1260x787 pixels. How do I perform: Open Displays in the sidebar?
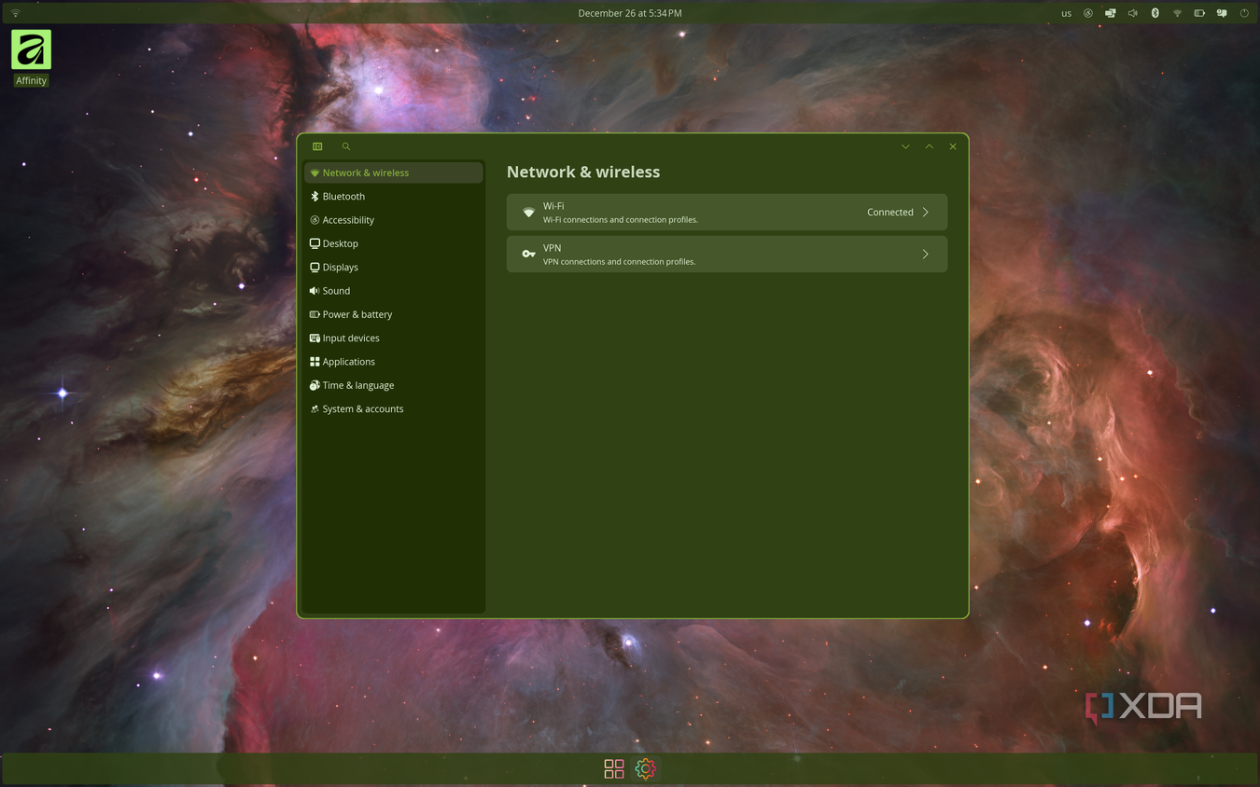pos(393,267)
